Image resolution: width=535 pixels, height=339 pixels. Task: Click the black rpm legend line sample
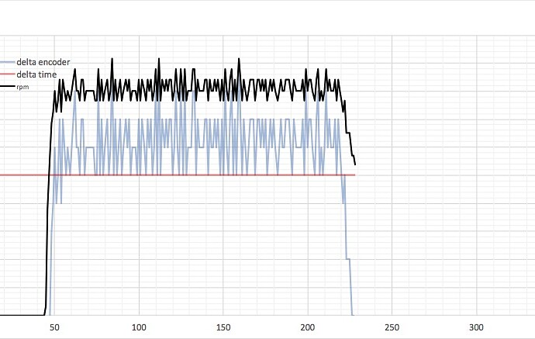coord(8,87)
